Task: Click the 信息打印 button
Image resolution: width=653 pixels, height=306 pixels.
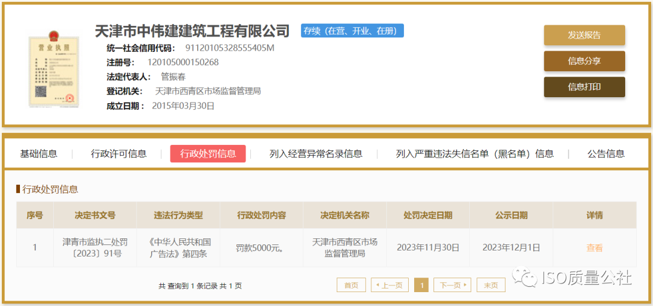Action: click(584, 87)
